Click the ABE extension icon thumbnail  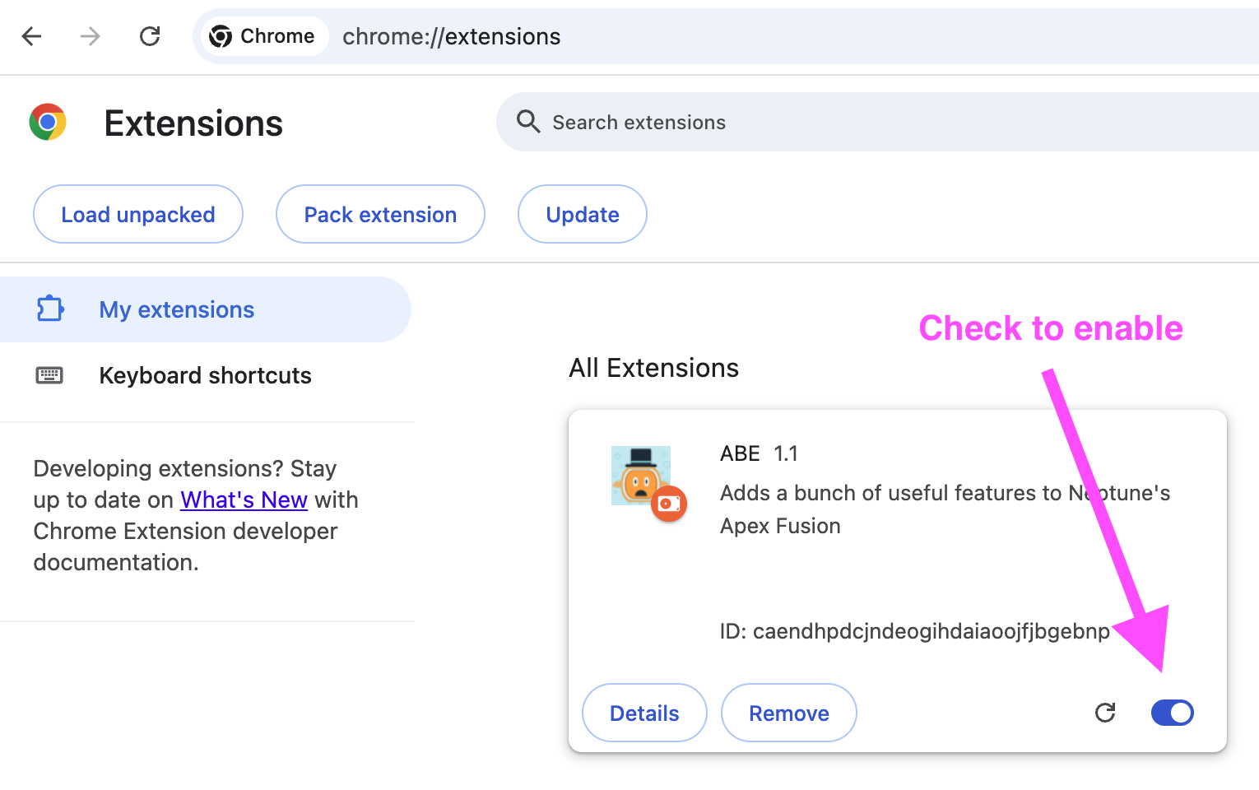(641, 476)
